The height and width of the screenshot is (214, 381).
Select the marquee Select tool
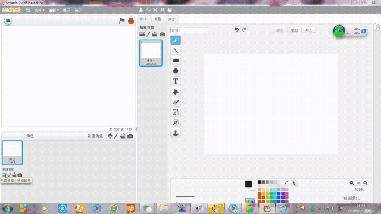pyautogui.click(x=176, y=112)
